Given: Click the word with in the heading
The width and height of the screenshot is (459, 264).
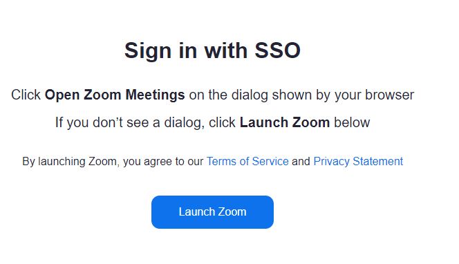Looking at the screenshot, I should [x=226, y=50].
